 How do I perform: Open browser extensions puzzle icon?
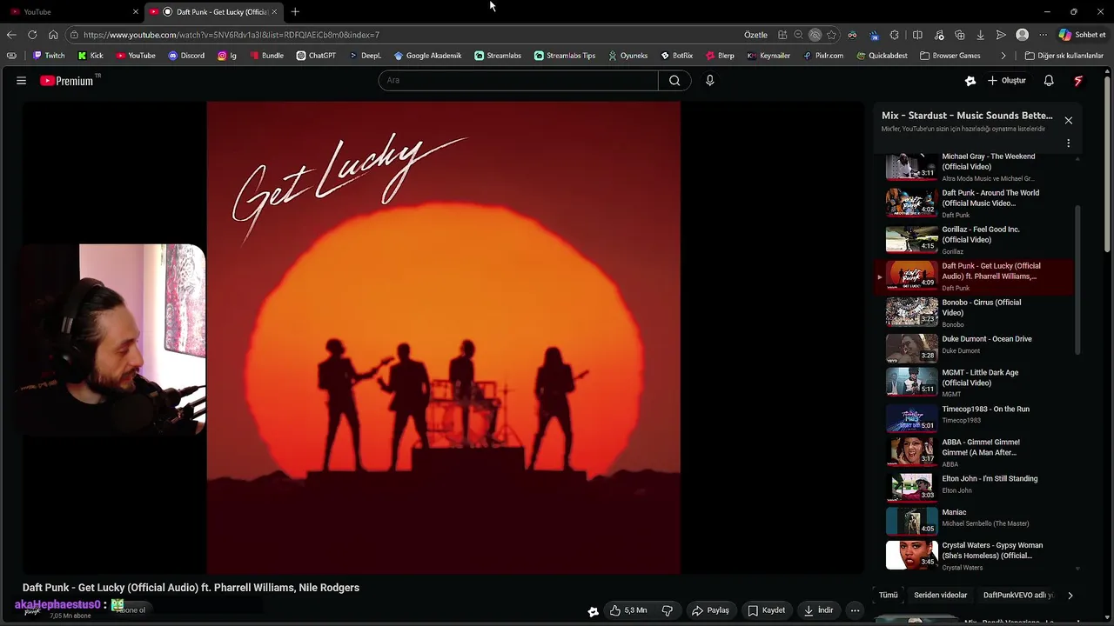point(895,35)
